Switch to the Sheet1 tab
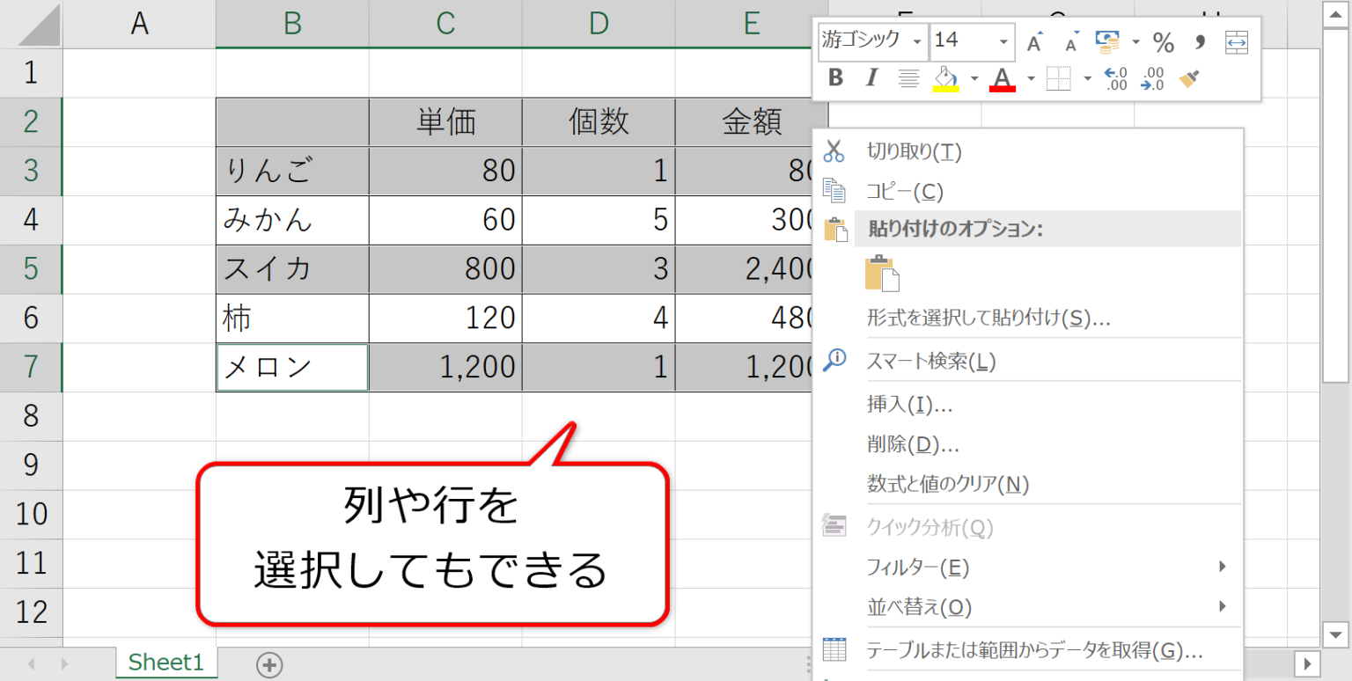 click(165, 663)
